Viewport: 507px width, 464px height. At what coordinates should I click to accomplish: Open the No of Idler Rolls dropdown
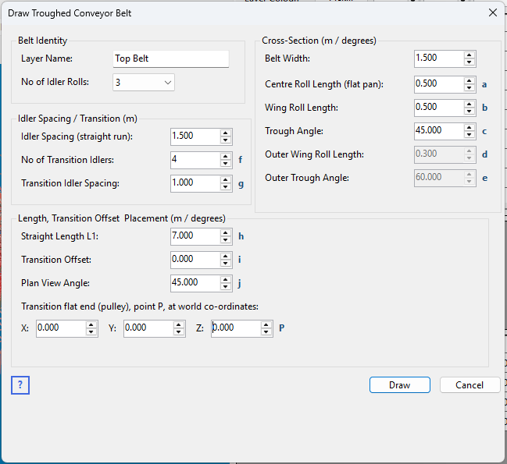[x=144, y=83]
